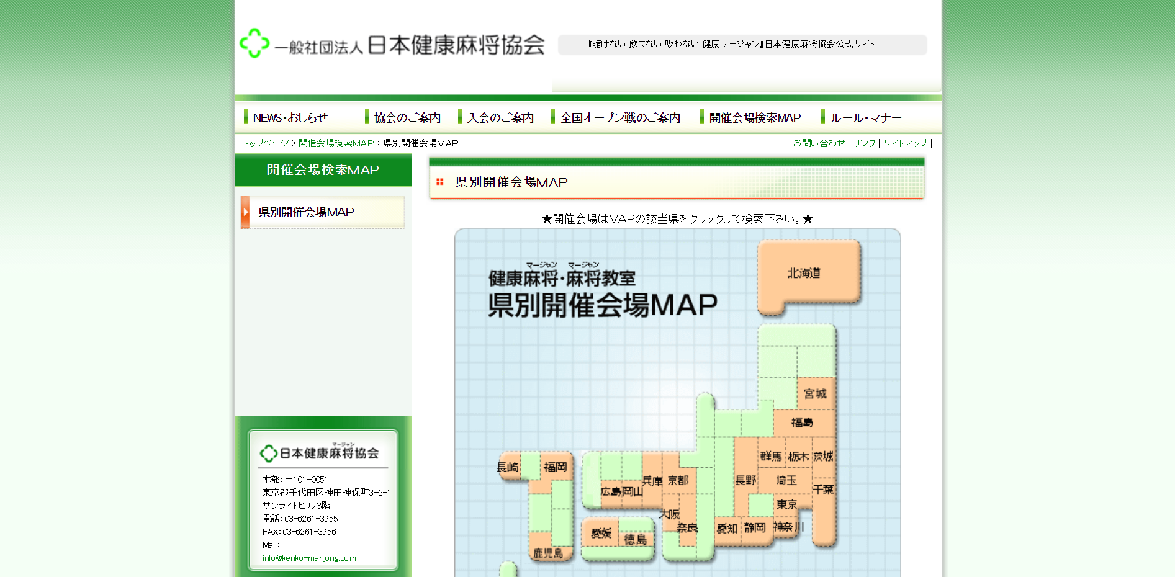Go to トップページ breadcrumb link
The image size is (1175, 577).
click(x=265, y=143)
